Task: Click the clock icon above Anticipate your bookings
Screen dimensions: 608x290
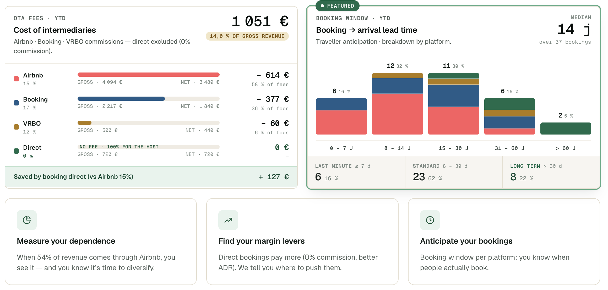Action: 430,220
